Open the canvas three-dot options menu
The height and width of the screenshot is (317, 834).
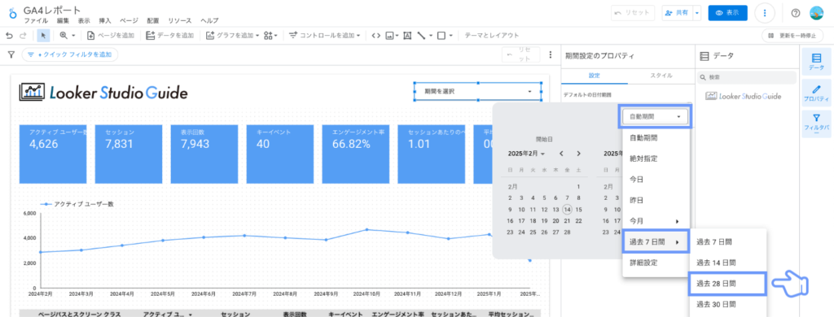(x=551, y=54)
